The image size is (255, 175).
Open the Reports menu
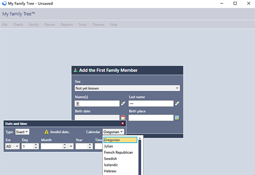(67, 25)
